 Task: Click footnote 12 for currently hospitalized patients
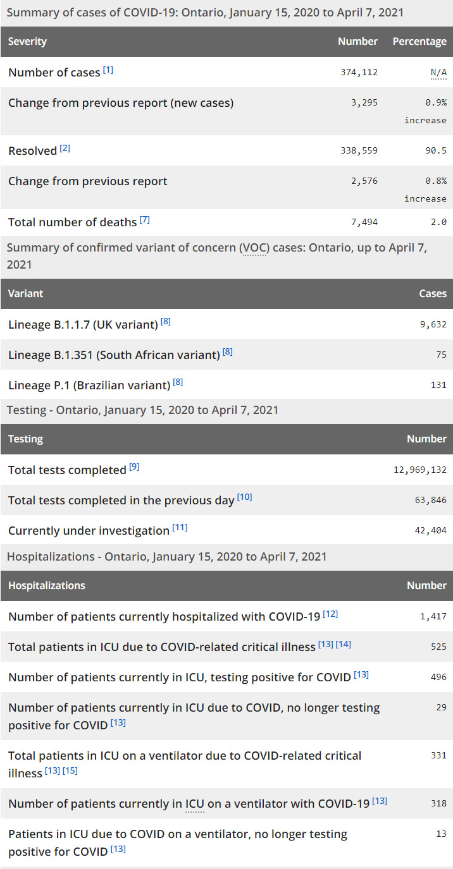pos(330,614)
